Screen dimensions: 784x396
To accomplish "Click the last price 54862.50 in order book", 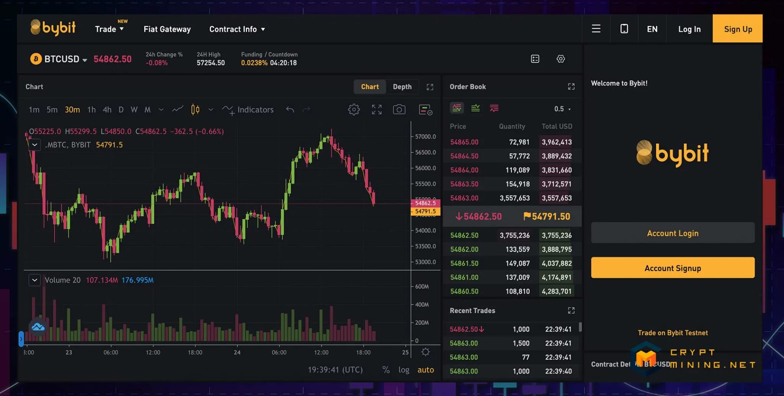I will tap(478, 216).
